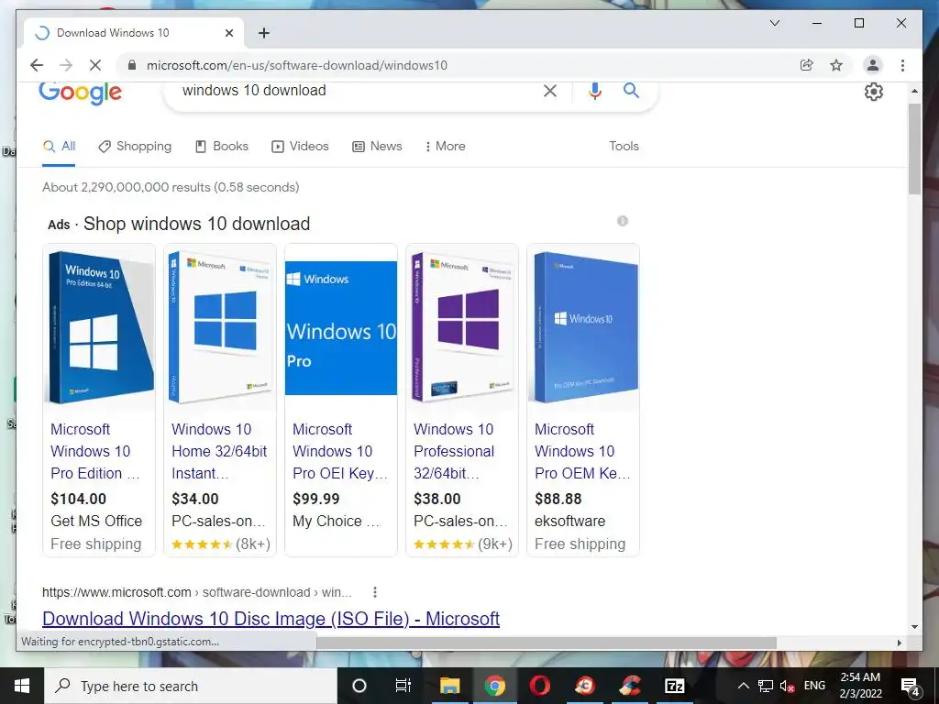Switch to News results tab

[x=377, y=146]
